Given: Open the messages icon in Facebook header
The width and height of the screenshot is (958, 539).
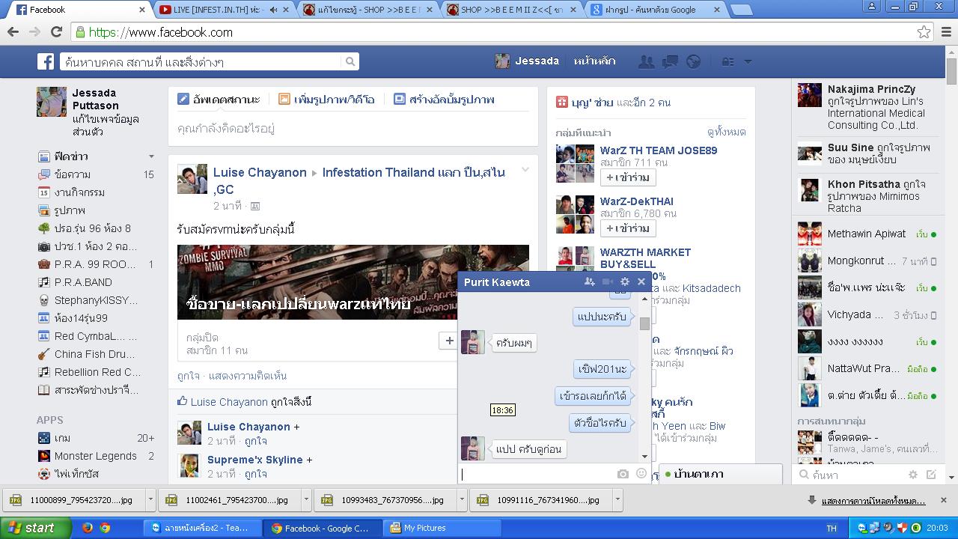Looking at the screenshot, I should click(x=670, y=61).
